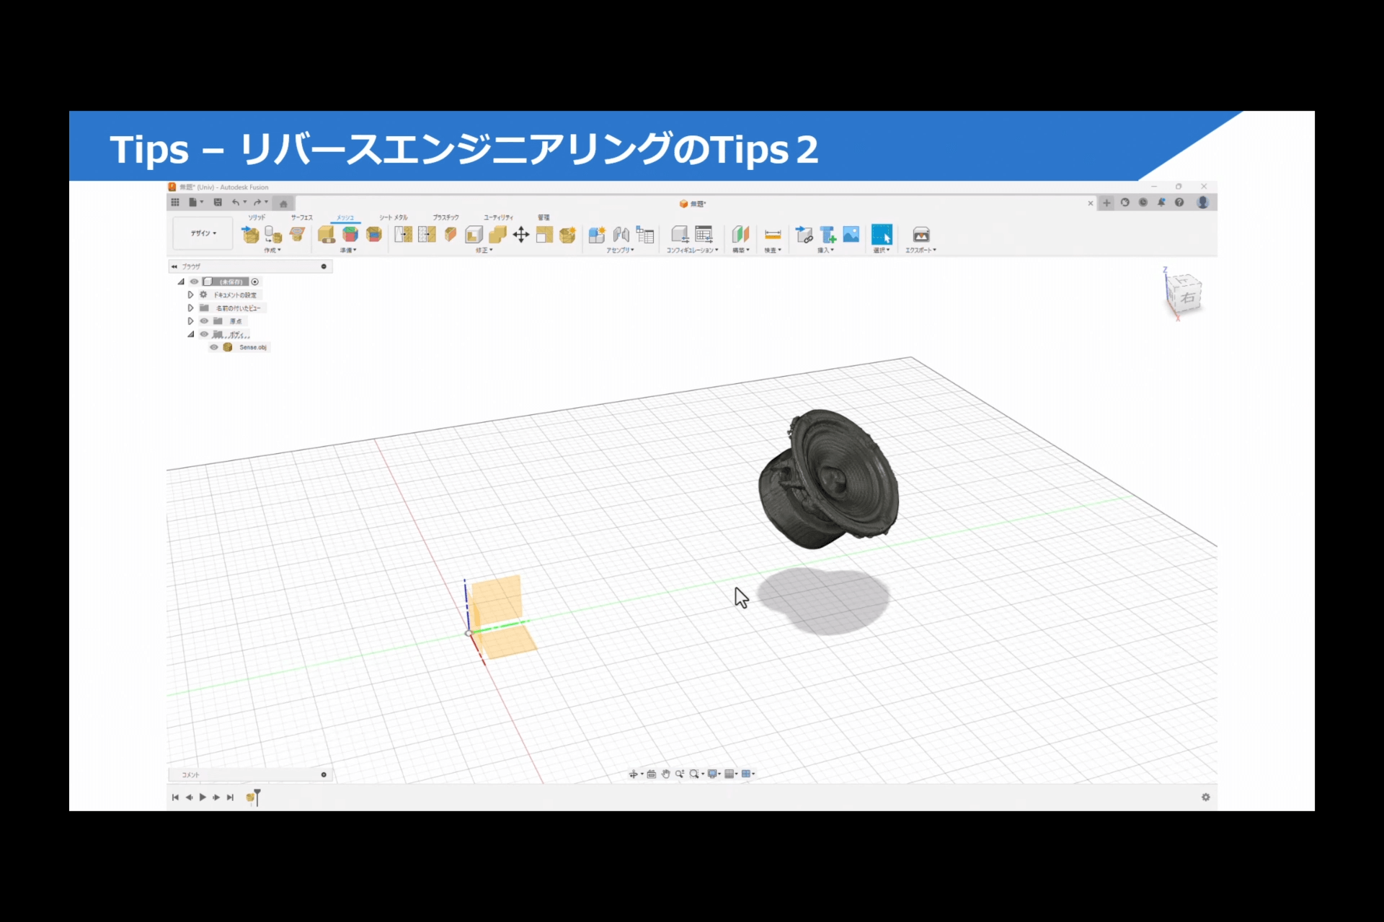Open the エクスポート 3D print tool
This screenshot has width=1384, height=922.
pos(921,234)
